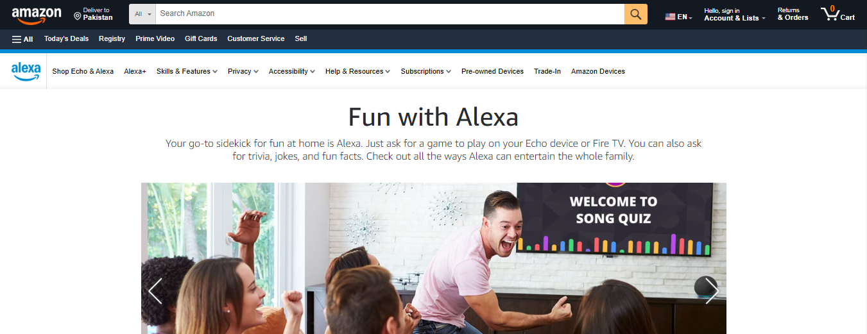The width and height of the screenshot is (867, 334).
Task: Expand Skills & Features submenu
Action: click(187, 71)
